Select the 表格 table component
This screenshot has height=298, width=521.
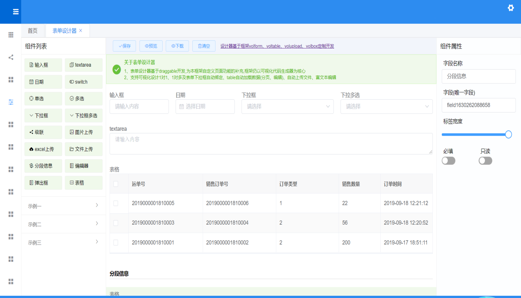[x=84, y=183]
